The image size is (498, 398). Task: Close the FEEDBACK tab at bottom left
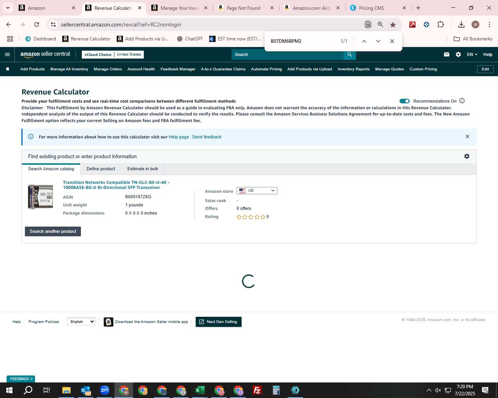[32, 379]
